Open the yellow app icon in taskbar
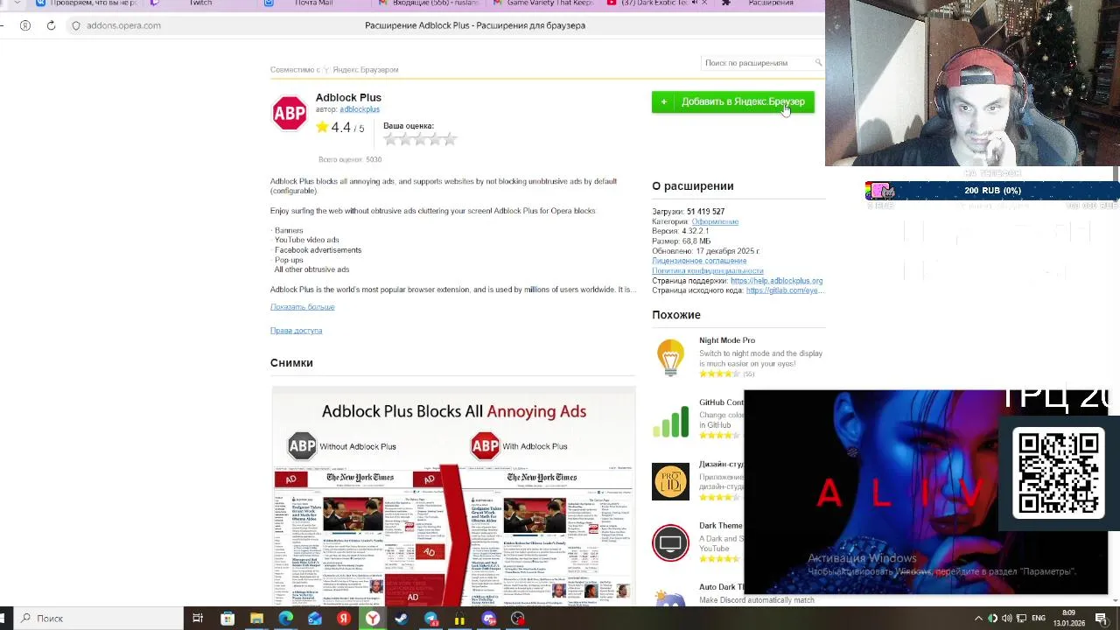 pyautogui.click(x=459, y=619)
